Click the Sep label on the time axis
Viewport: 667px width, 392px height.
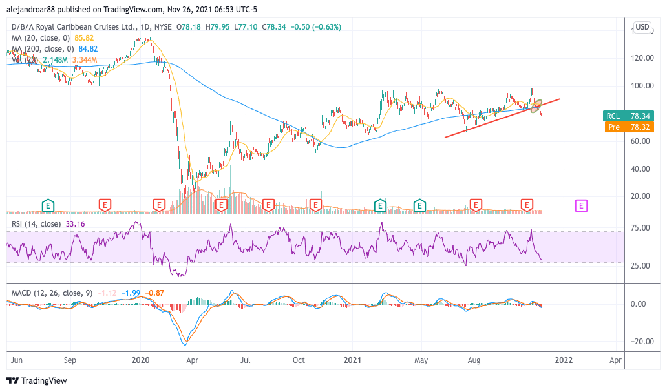pos(70,360)
